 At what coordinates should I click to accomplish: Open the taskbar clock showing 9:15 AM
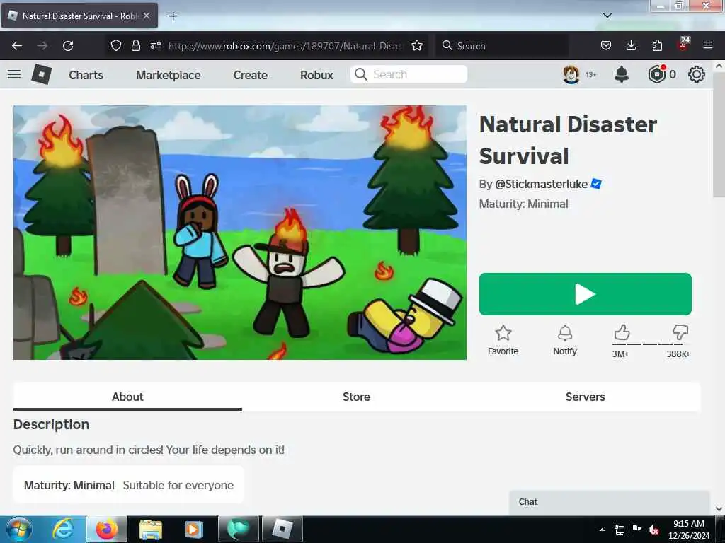coord(689,530)
